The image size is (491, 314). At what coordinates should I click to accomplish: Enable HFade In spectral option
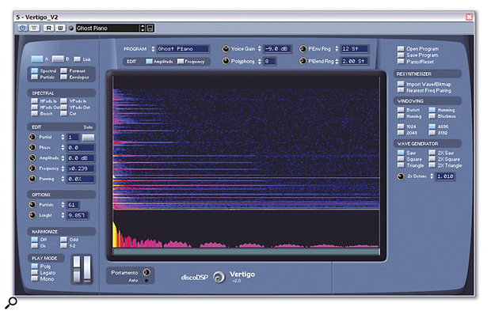[34, 101]
